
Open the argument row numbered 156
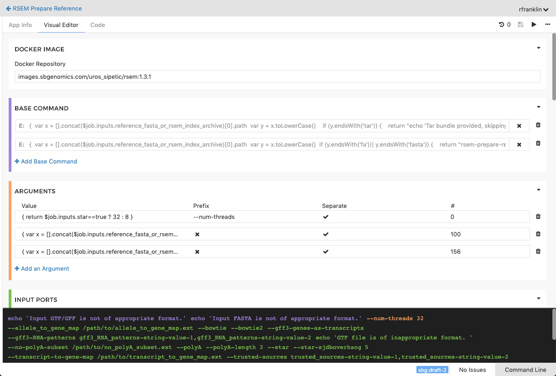coord(272,251)
